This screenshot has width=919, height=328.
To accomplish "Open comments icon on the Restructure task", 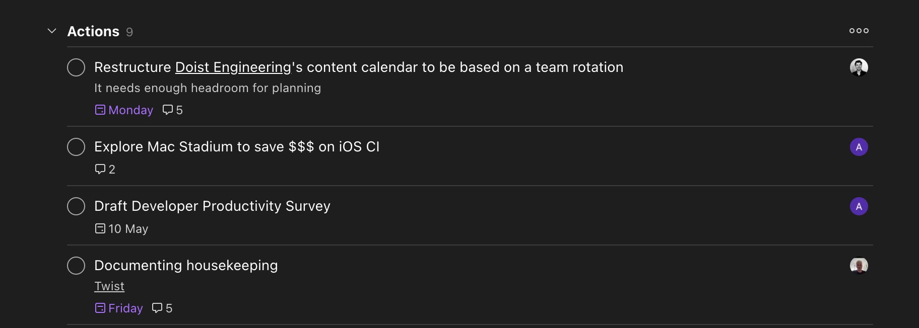I will (168, 110).
